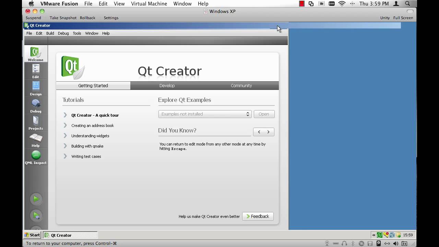Open VMware Settings toolbar item
Screen dimensions: 439x247
[x=111, y=18]
